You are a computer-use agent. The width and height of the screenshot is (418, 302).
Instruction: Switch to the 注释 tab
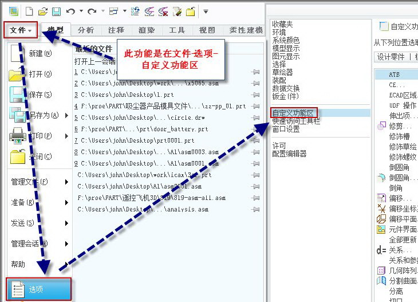pyautogui.click(x=116, y=30)
